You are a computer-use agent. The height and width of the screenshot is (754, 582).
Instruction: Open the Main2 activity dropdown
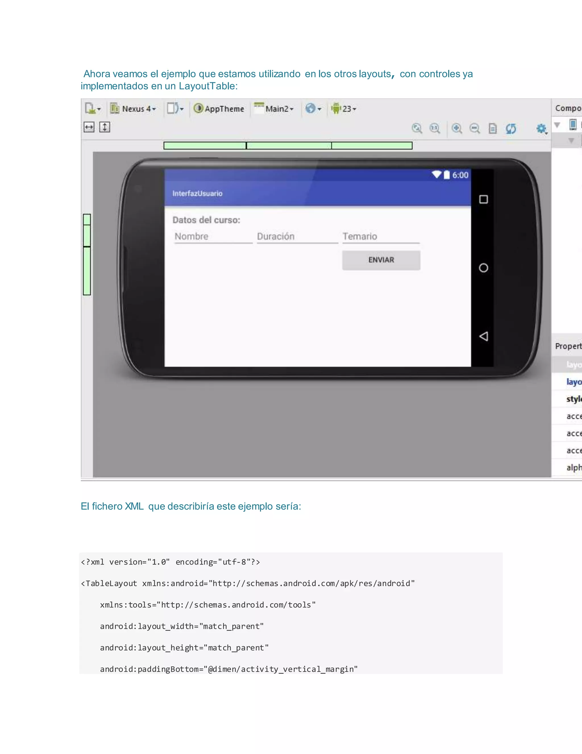[274, 108]
